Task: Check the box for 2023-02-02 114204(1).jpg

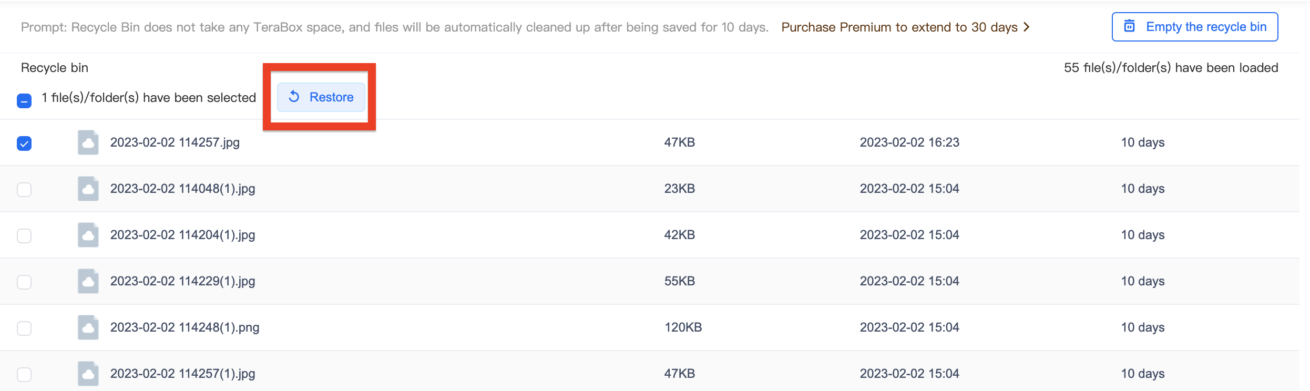Action: pyautogui.click(x=24, y=236)
